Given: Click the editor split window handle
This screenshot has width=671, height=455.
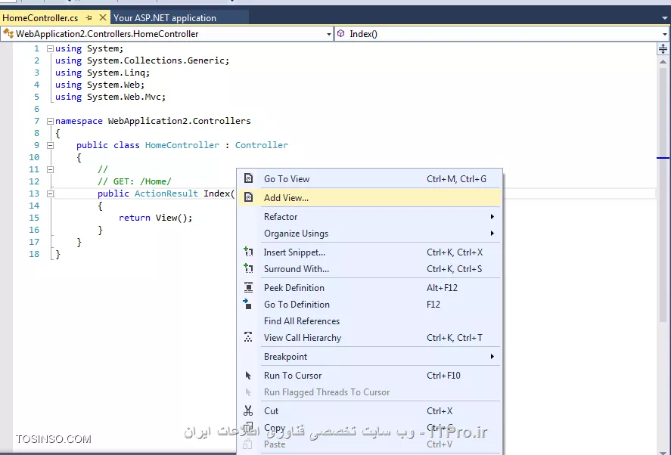Looking at the screenshot, I should 663,48.
